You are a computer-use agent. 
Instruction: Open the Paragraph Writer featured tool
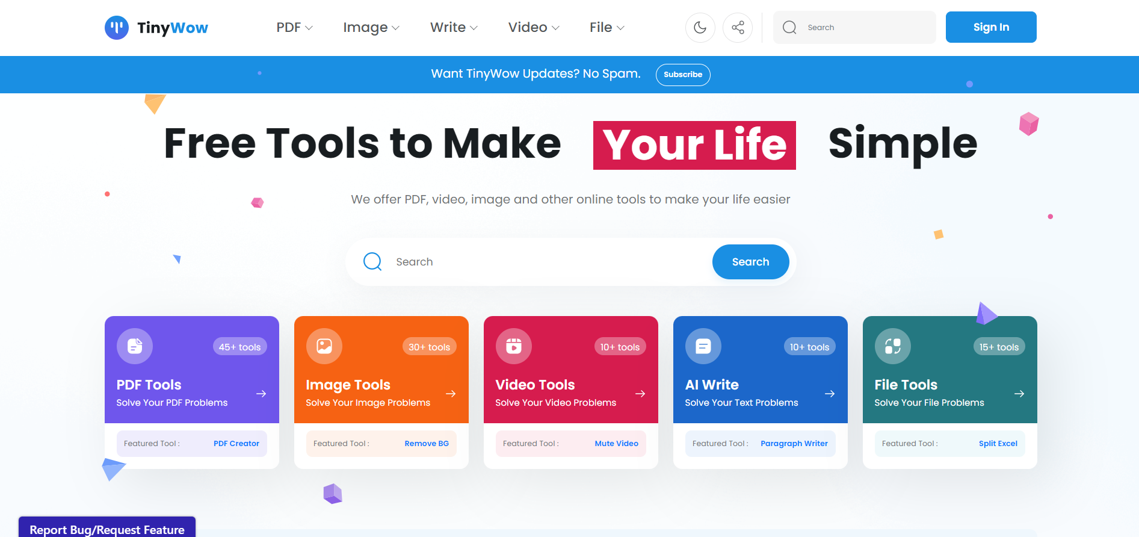794,444
